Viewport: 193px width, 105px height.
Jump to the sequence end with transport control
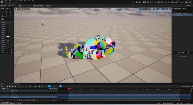[34, 100]
